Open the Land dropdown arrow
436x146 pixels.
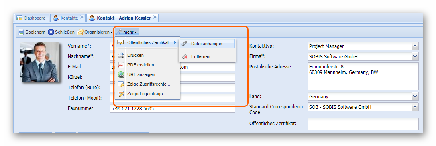tap(415, 96)
